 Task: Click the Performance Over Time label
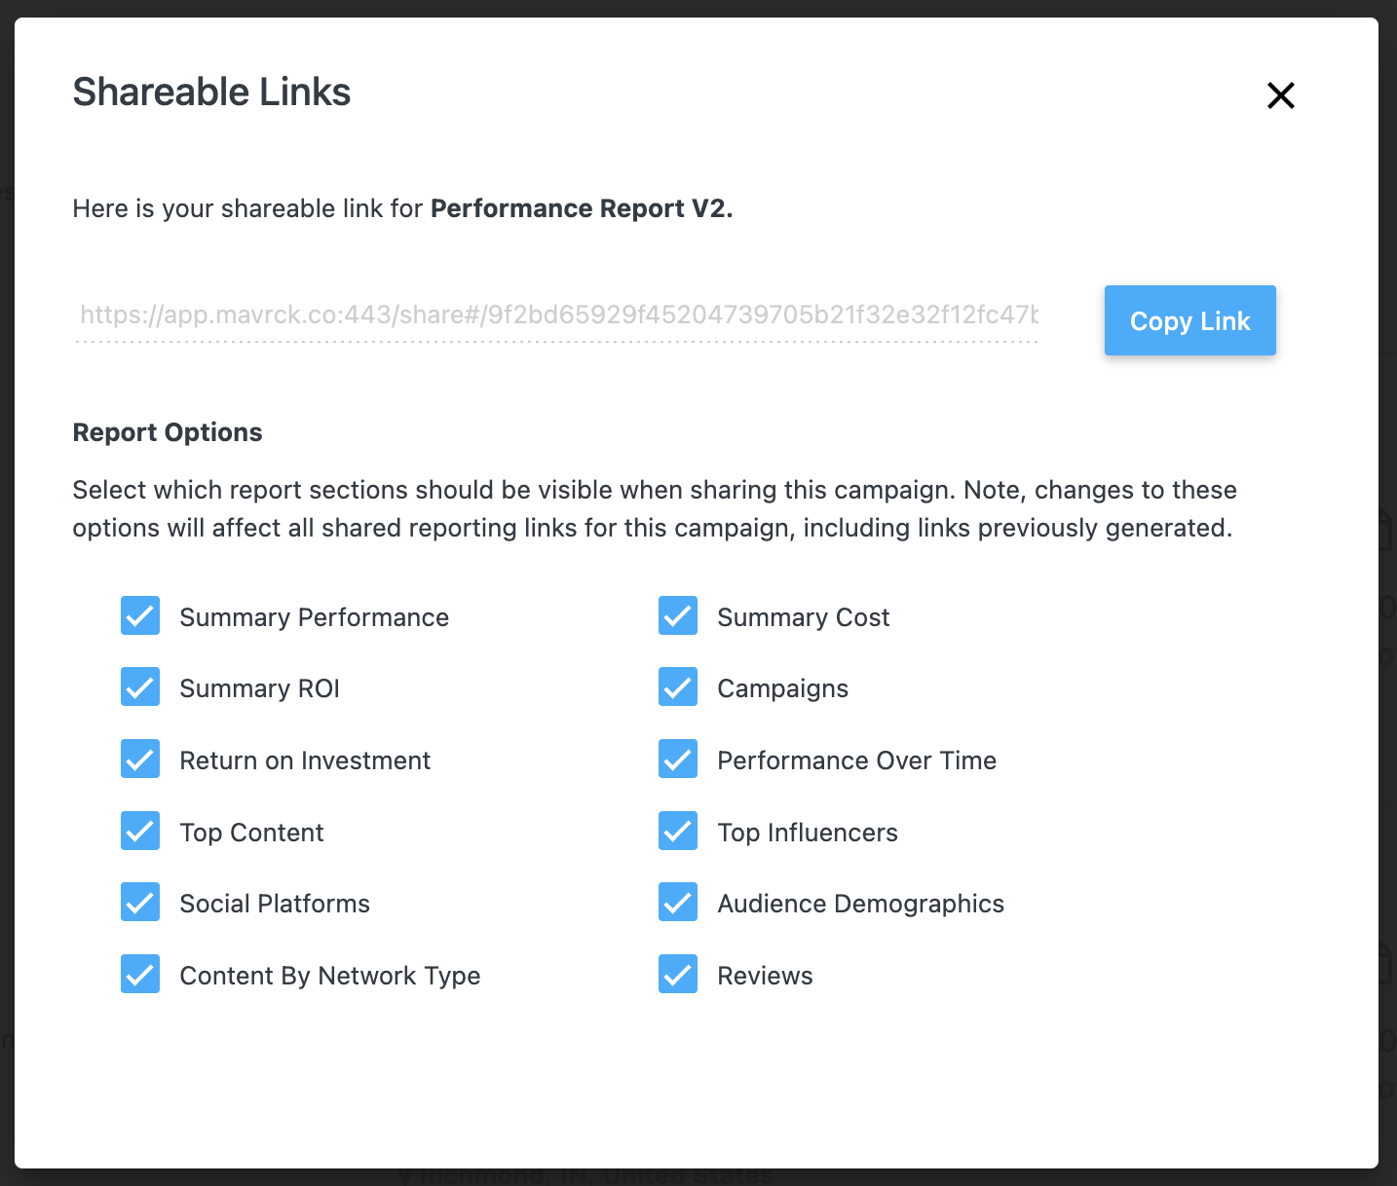856,760
